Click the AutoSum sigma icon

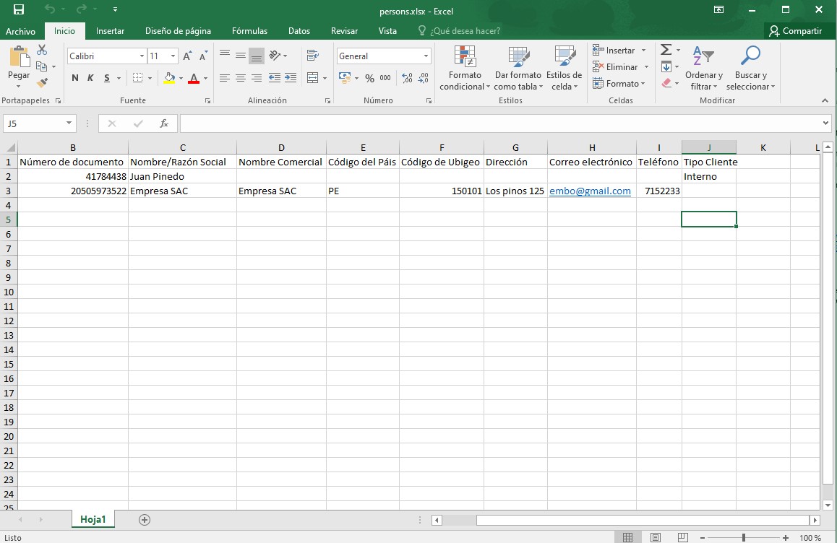pyautogui.click(x=666, y=50)
